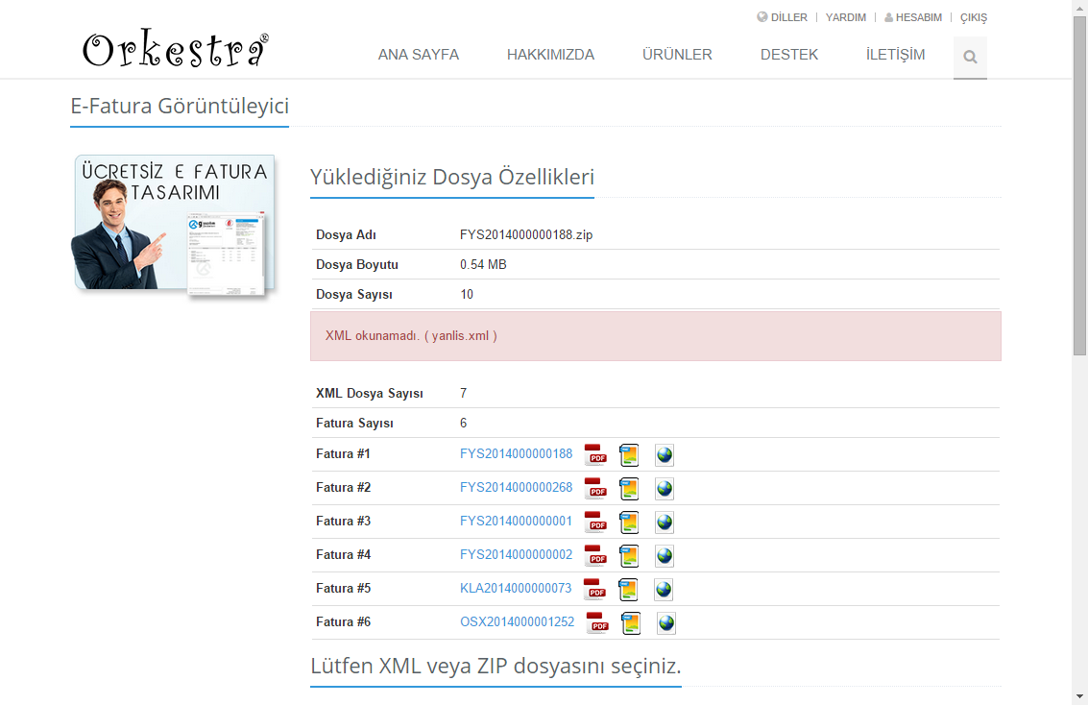Open invoice link FYS2014000000188

tap(516, 453)
